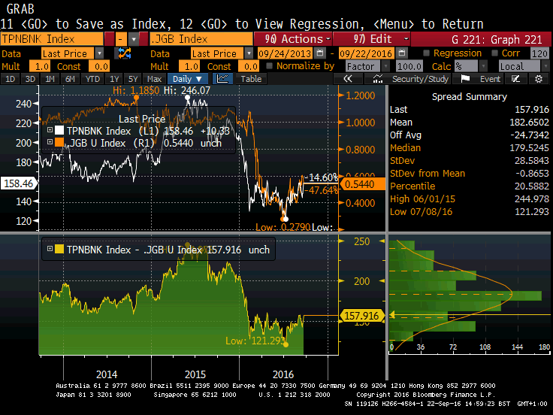Enable the Regression checkbox
The image size is (553, 415).
[426, 53]
